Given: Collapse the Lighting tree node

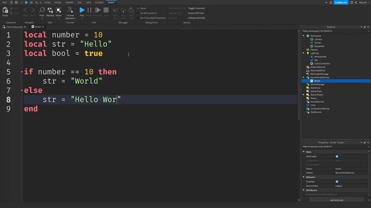Looking at the screenshot, I should [x=304, y=53].
